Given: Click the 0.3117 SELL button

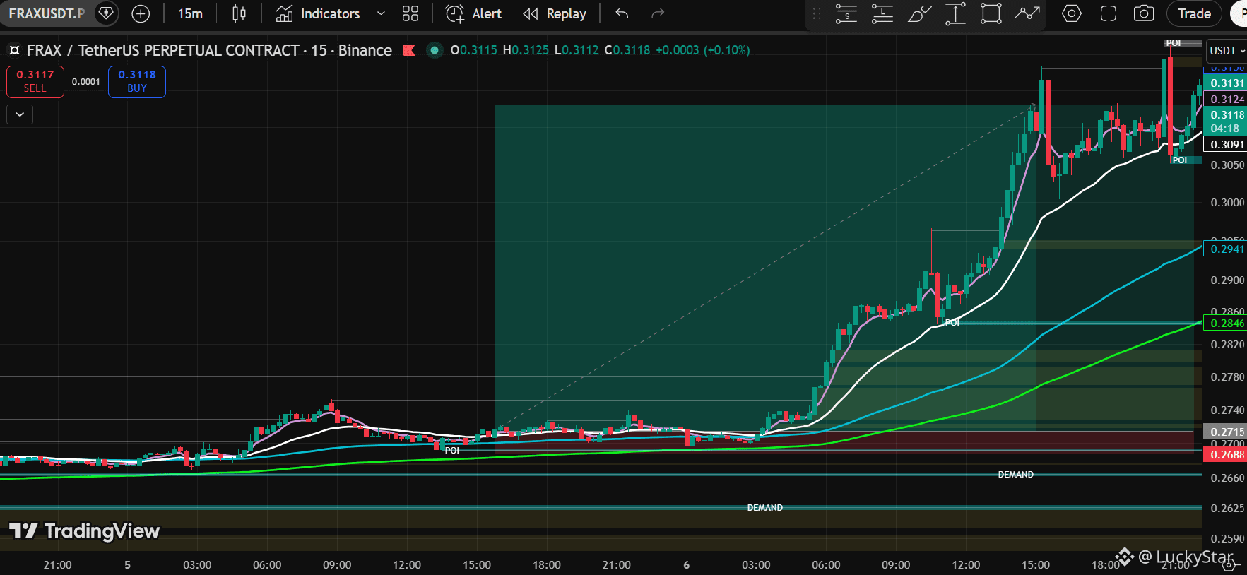Looking at the screenshot, I should 35,81.
